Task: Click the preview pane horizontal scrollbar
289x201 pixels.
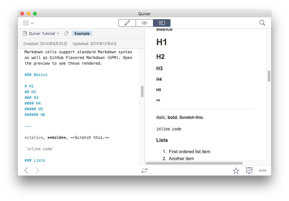Action: coord(194,163)
